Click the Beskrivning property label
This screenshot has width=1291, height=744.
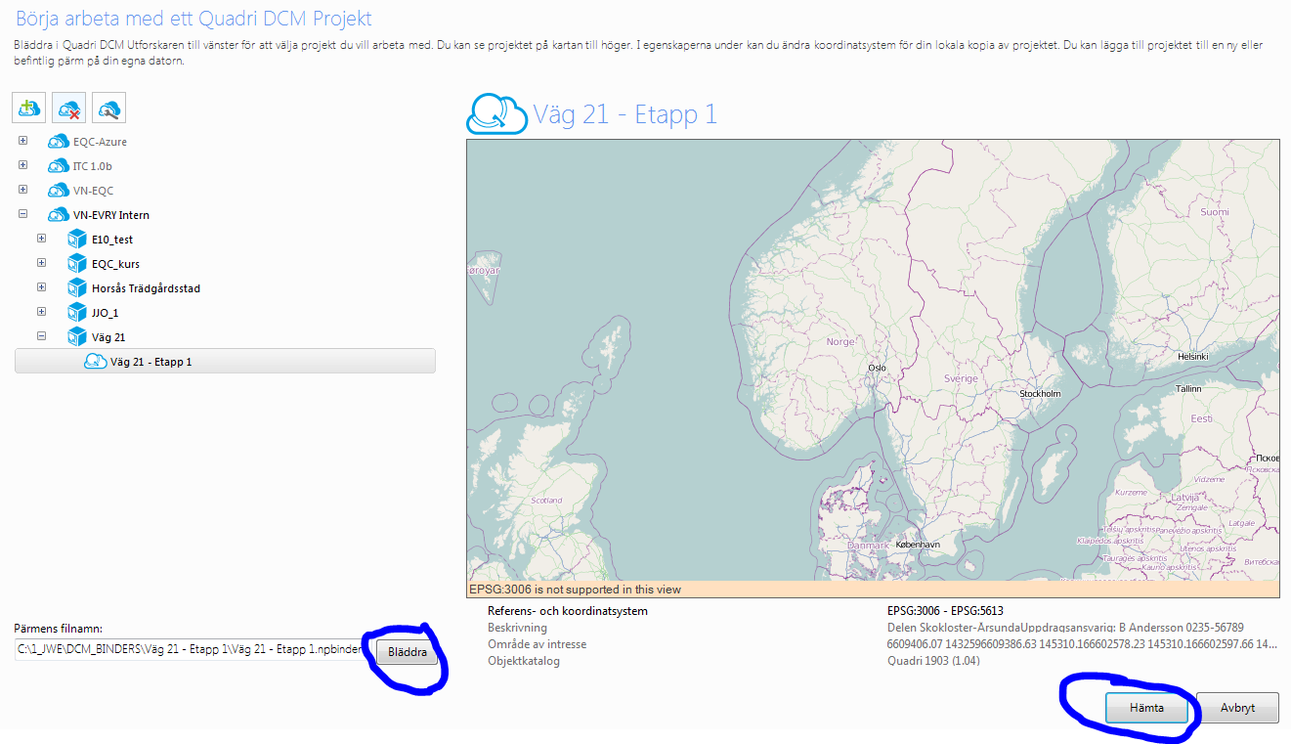[x=518, y=628]
